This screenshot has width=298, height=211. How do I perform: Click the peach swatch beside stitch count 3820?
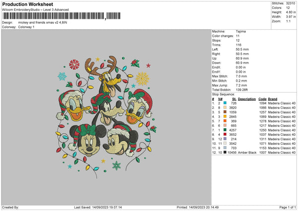(x=225, y=107)
